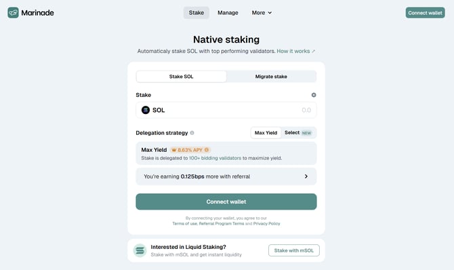Open the Manage tab
Screen dimensions: 454x270
coord(228,13)
